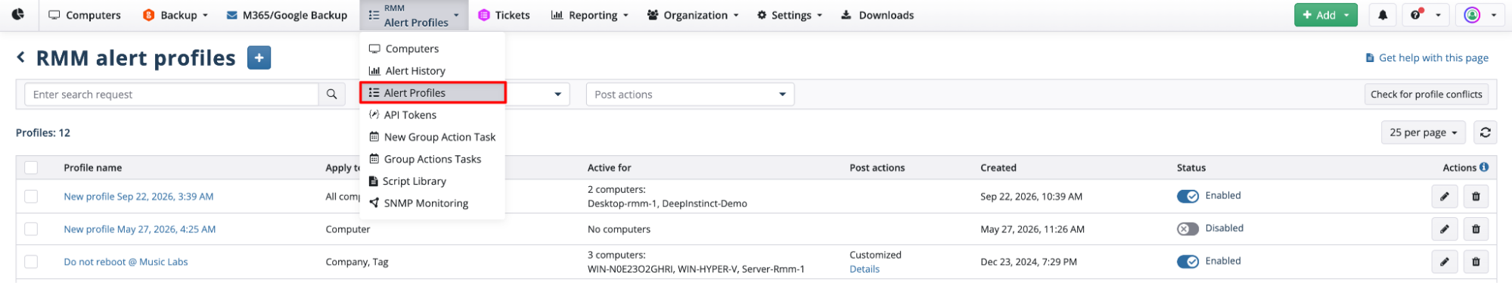Open M365/Google Backup page
1512x283 pixels.
287,15
